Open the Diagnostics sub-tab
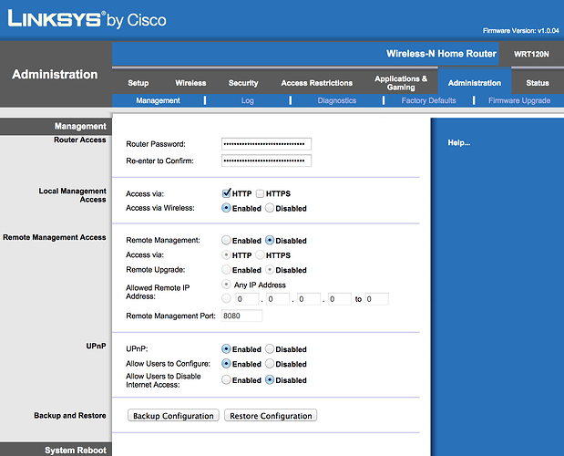564x456 pixels. coord(337,100)
